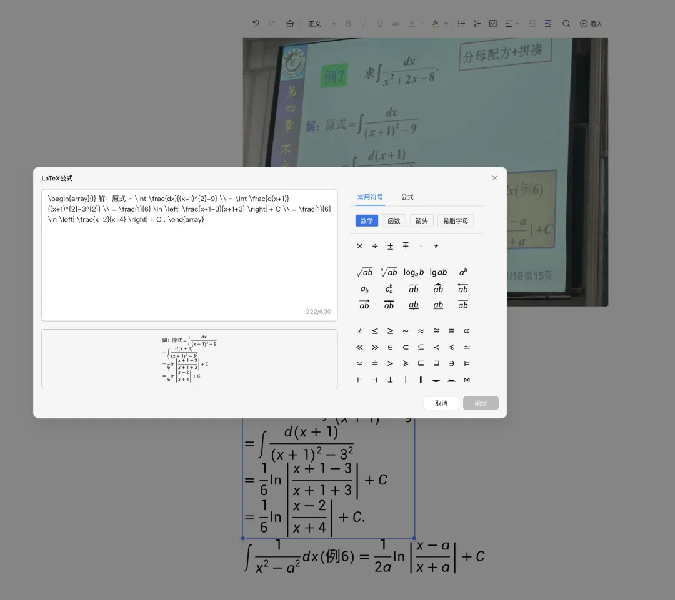Insert the right arrow vector ab template

(x=364, y=305)
